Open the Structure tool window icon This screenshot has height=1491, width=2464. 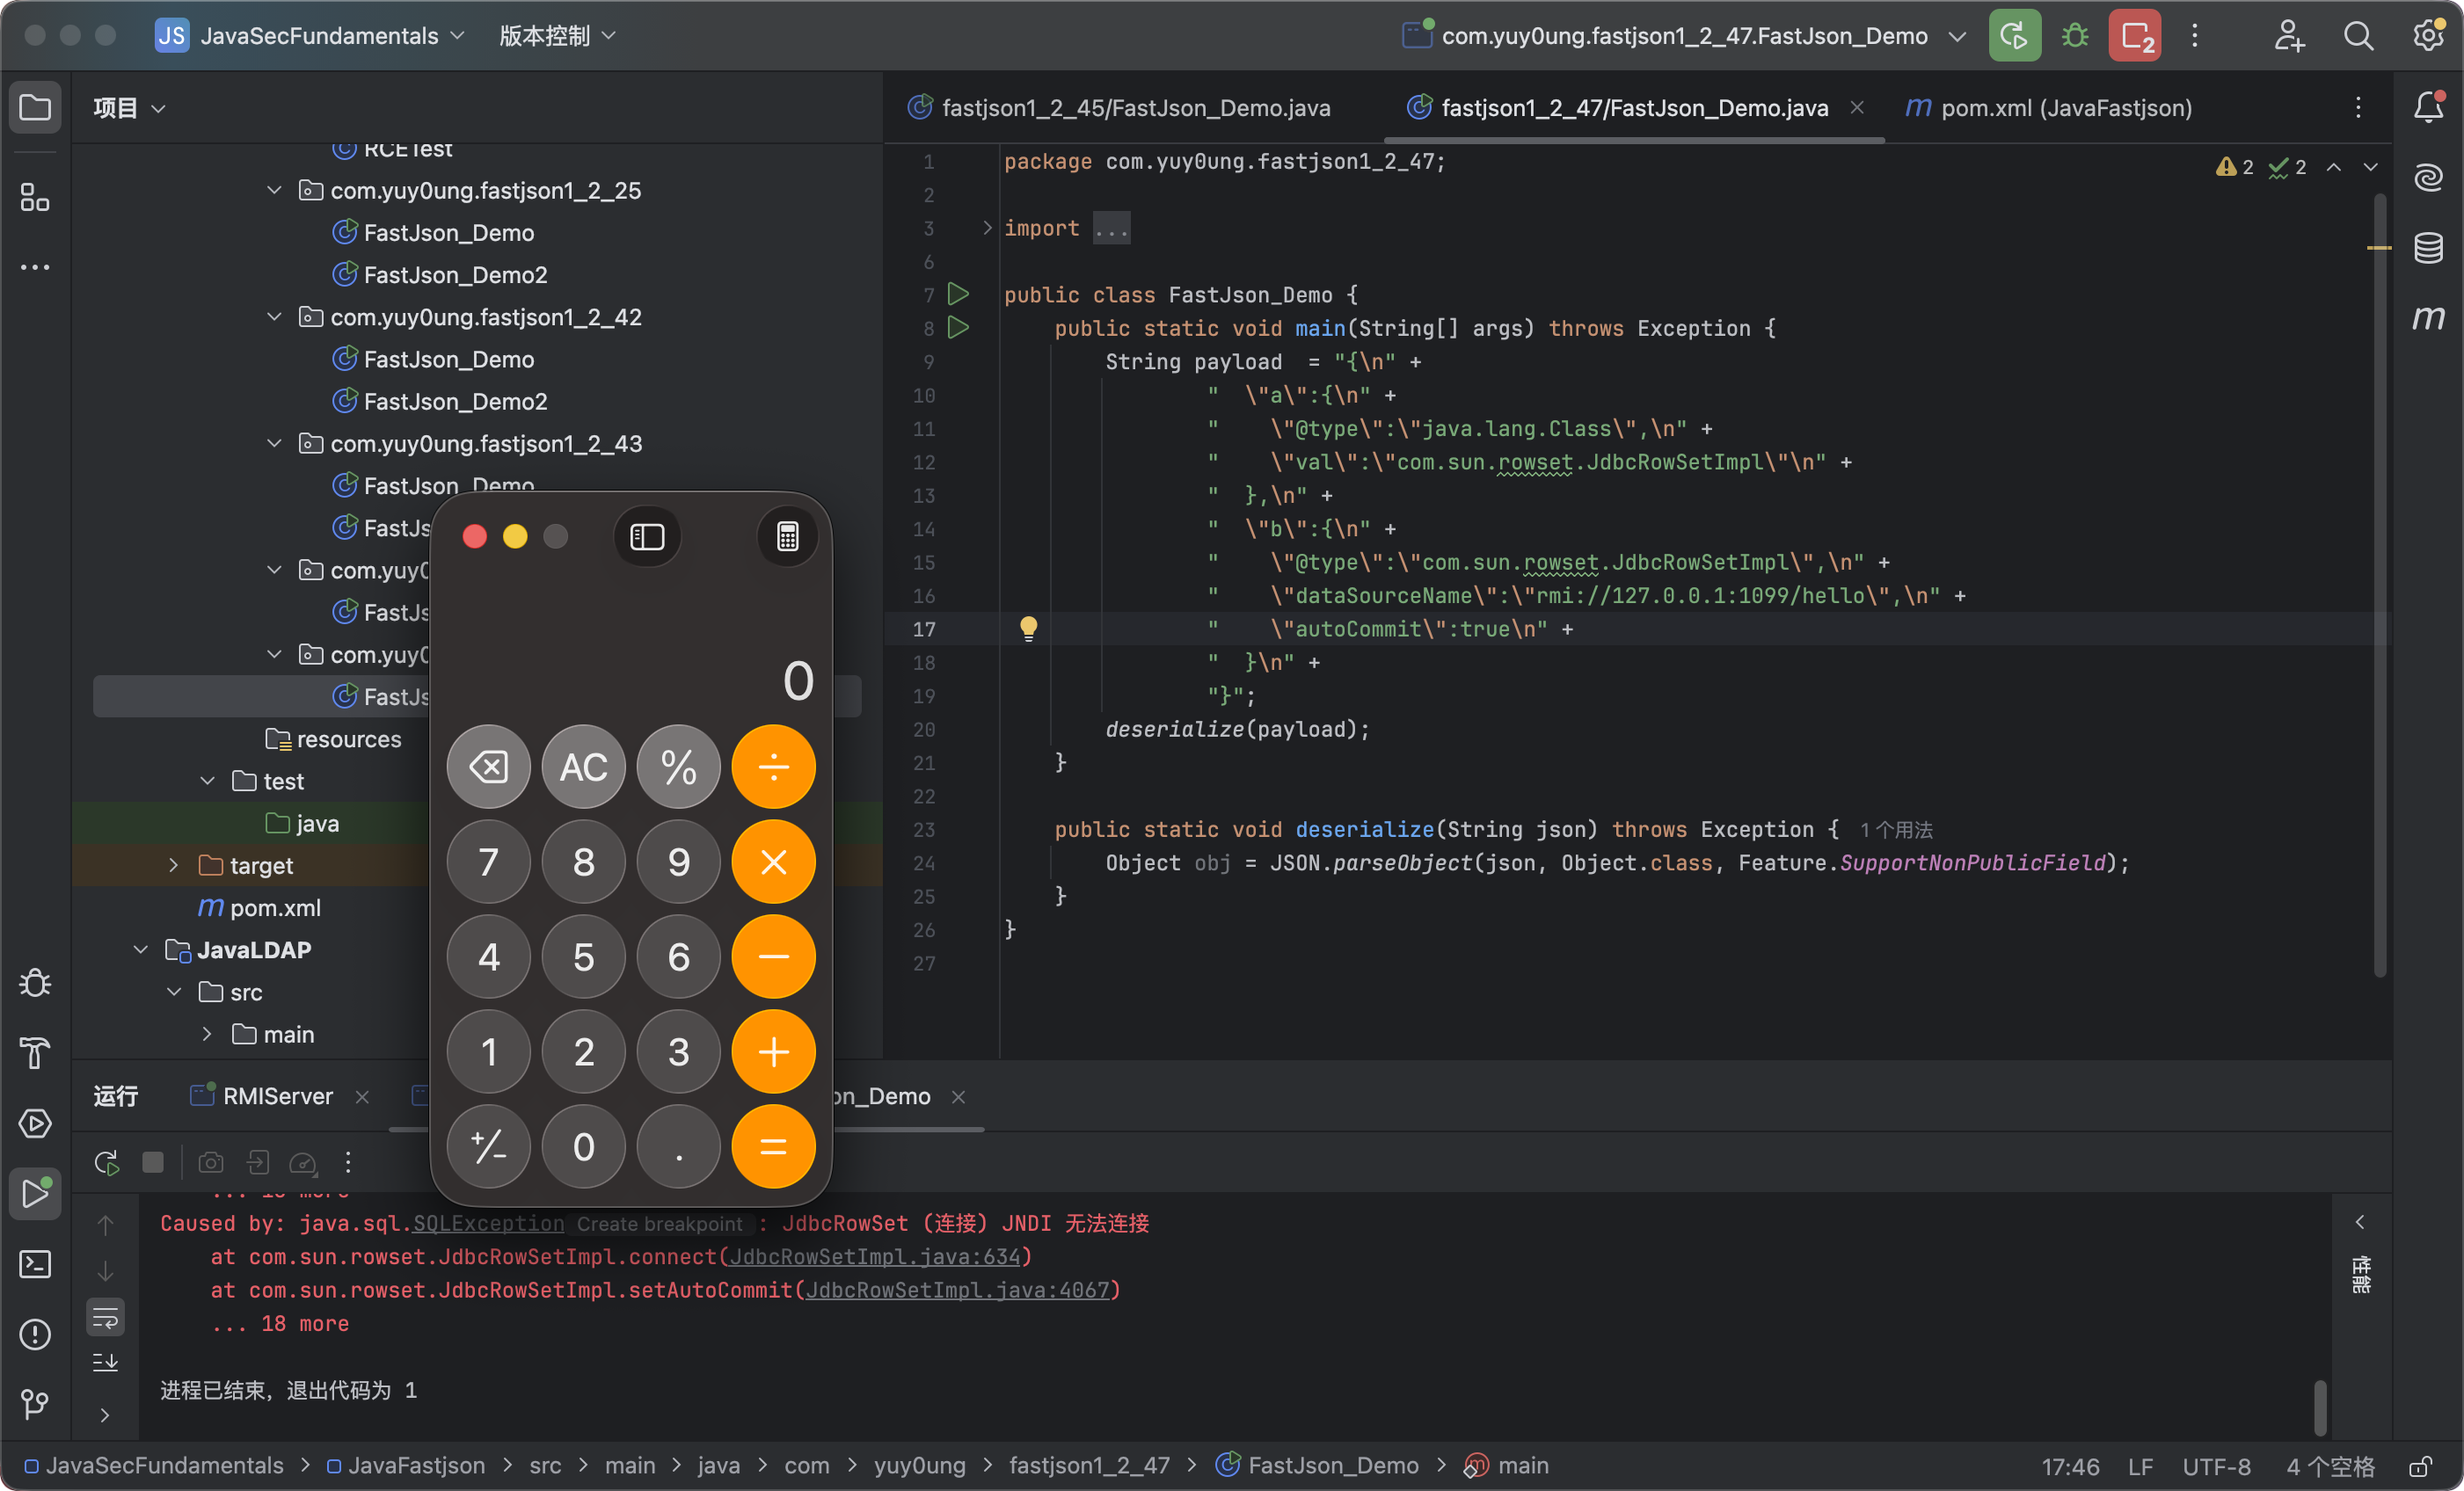[35, 197]
